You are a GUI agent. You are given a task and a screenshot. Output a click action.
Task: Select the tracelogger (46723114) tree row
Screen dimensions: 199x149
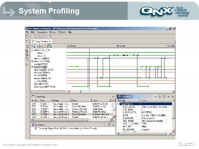tap(44, 87)
